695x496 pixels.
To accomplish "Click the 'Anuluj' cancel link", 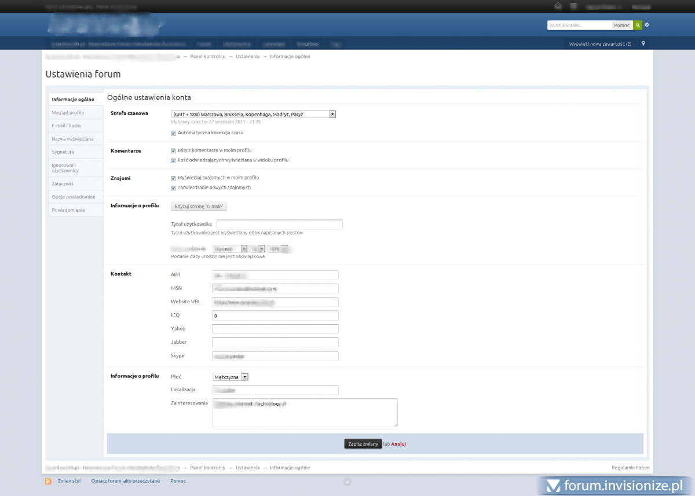I will 398,444.
